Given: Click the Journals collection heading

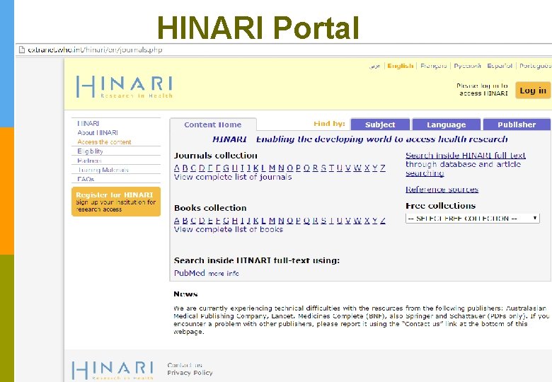Looking at the screenshot, I should tap(215, 156).
